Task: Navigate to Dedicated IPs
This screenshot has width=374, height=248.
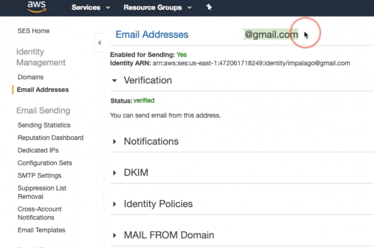Action: point(38,150)
